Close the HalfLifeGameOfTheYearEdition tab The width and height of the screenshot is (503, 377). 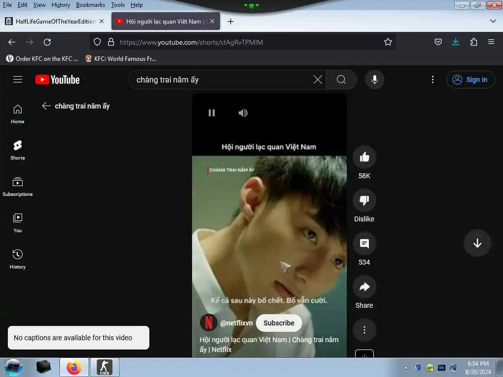(x=102, y=21)
